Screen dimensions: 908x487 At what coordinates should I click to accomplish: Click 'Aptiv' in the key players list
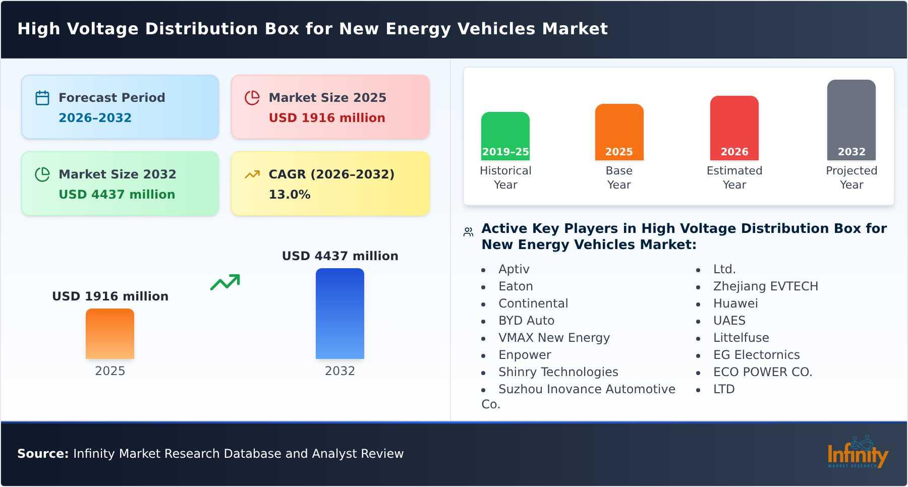(514, 269)
